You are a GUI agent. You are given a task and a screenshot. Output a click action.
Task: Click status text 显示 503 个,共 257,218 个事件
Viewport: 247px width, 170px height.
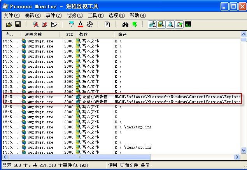[x=45, y=165]
